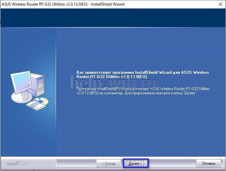226x171 pixels.
Task: Click the description paragraph about installing utilities
Action: coord(143,91)
